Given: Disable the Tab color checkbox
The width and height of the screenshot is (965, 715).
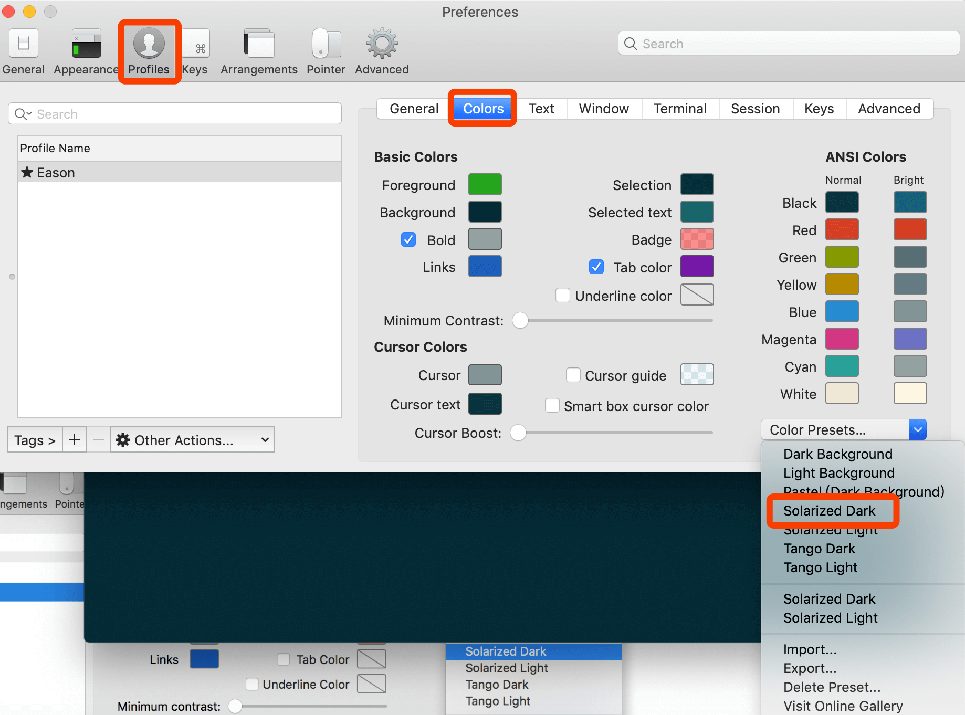Looking at the screenshot, I should click(596, 267).
